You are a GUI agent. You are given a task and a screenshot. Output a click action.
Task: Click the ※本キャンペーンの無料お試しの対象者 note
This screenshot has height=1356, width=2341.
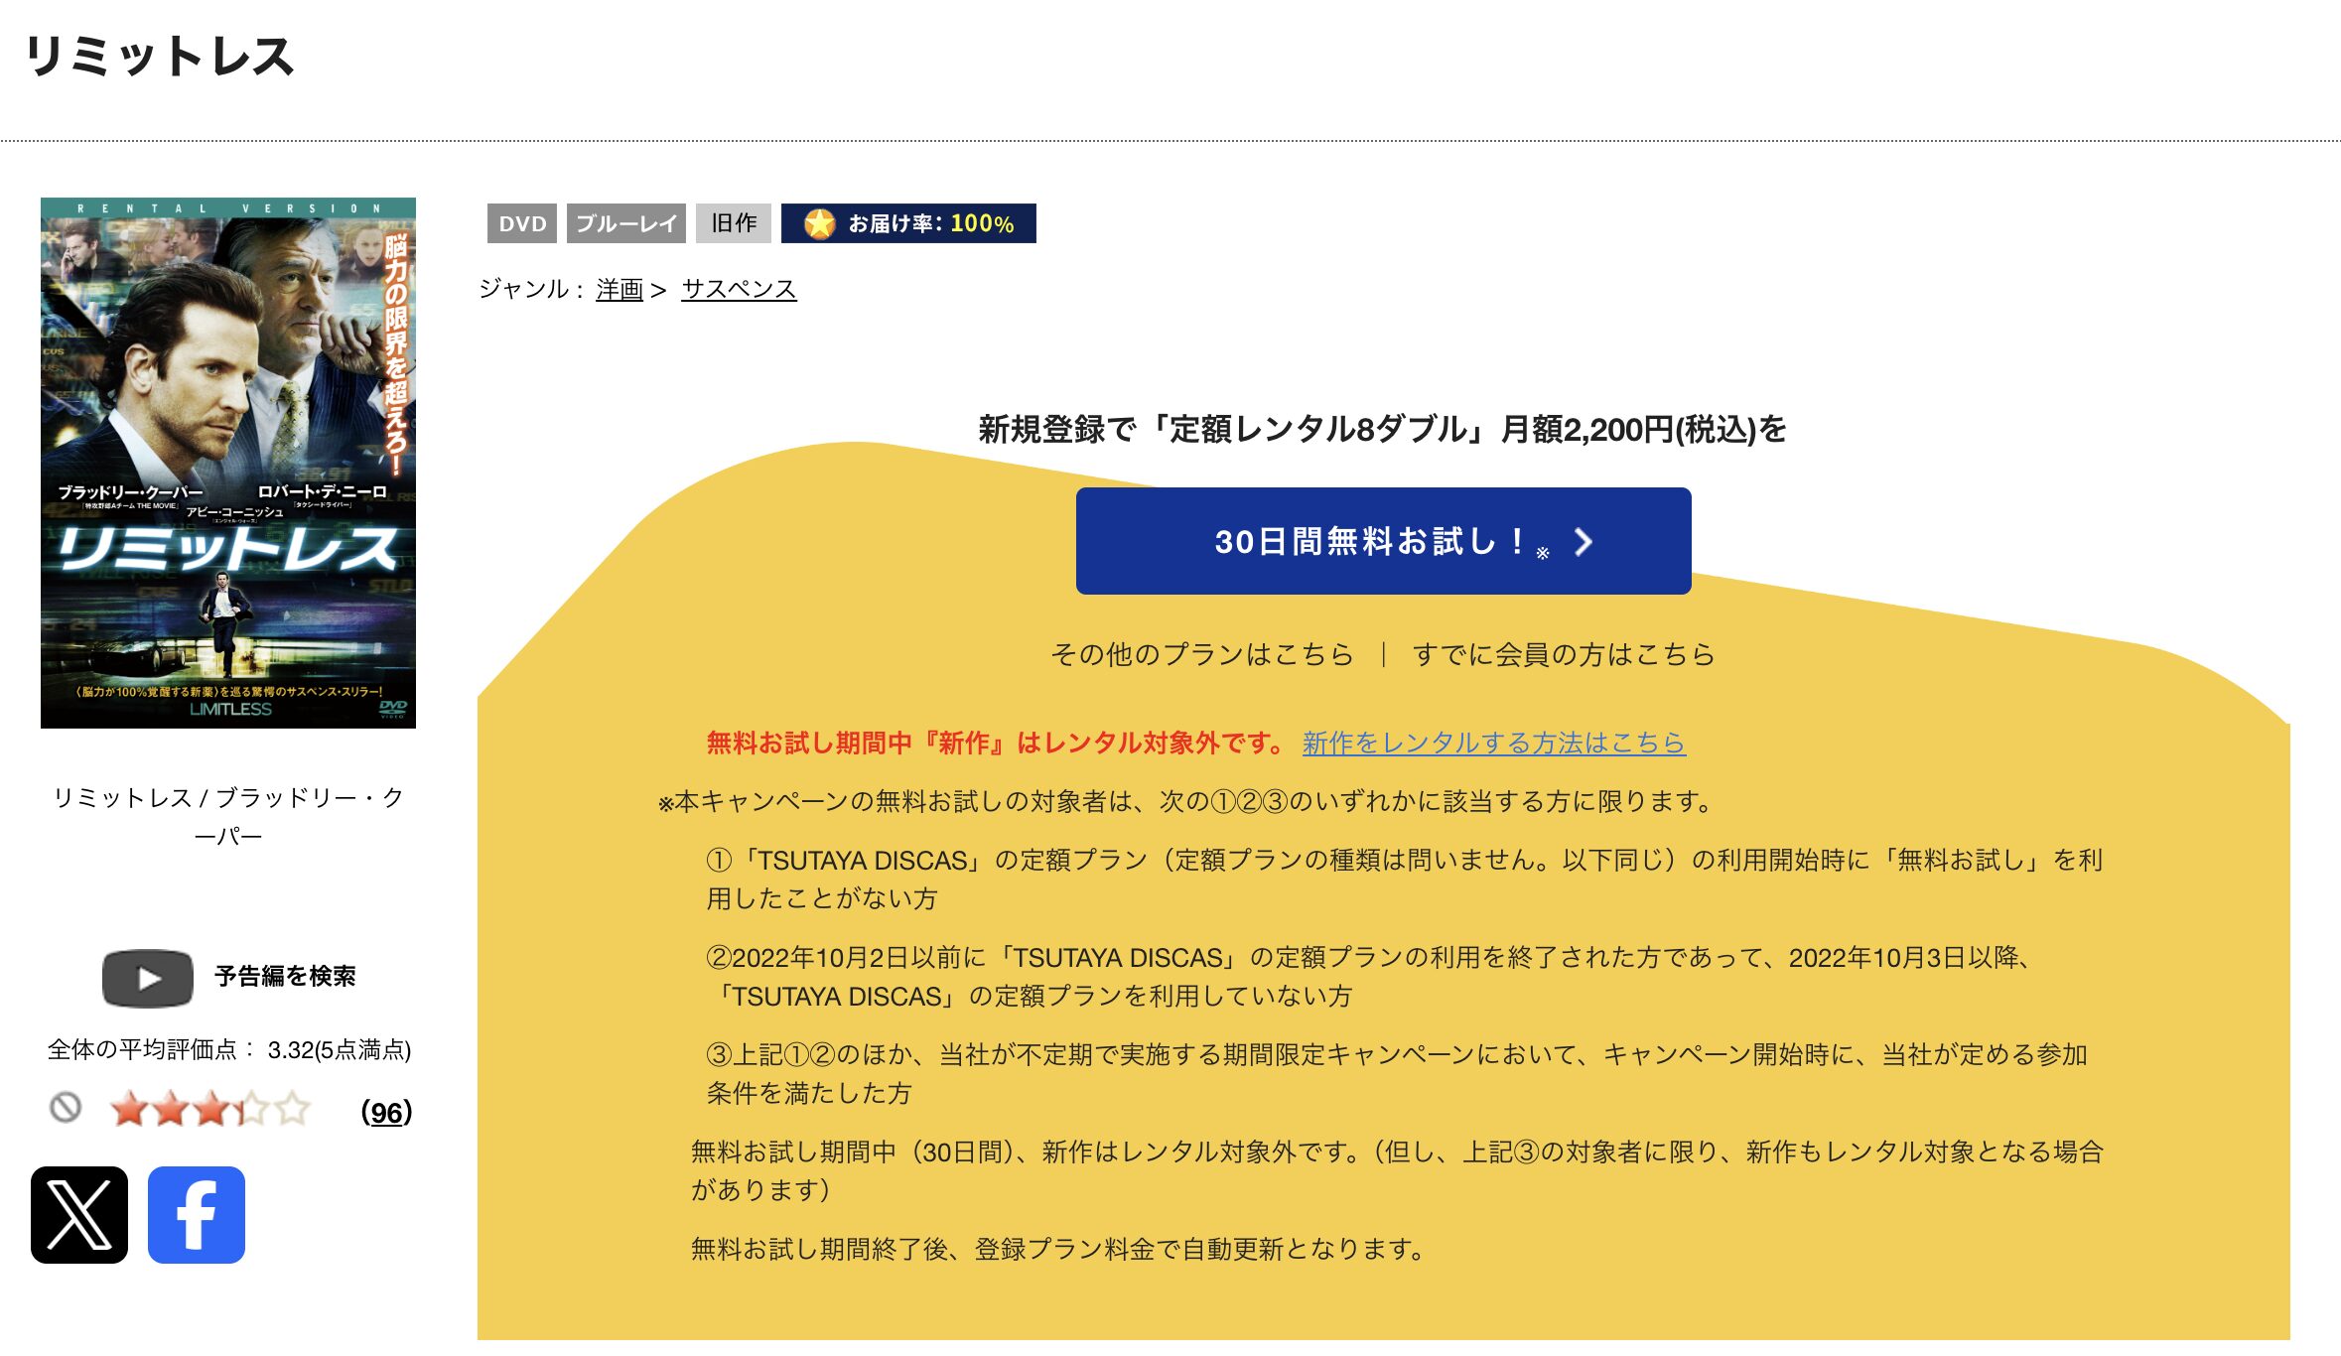pos(1187,801)
